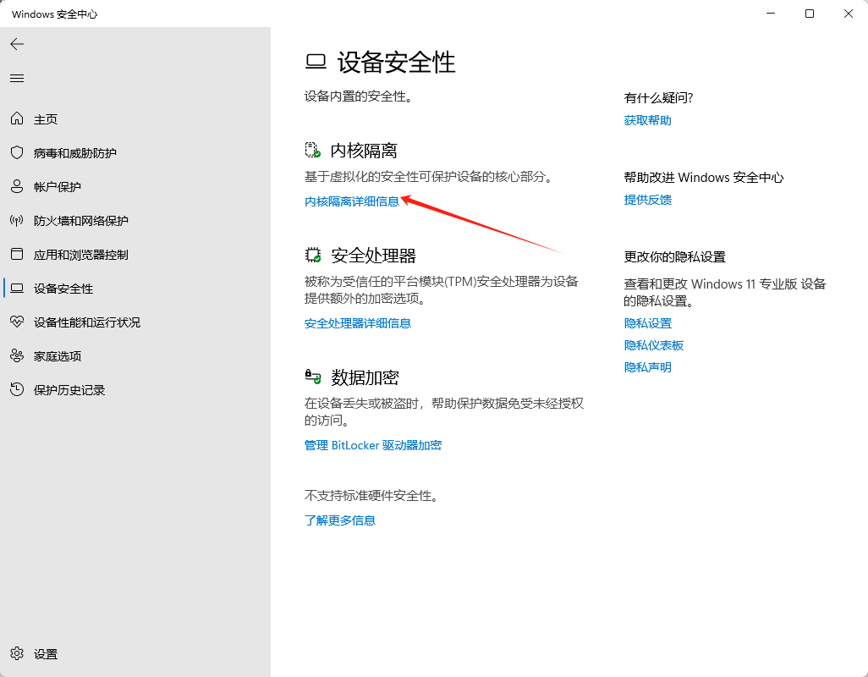Click the 内核隔离 section icon

pyautogui.click(x=312, y=150)
